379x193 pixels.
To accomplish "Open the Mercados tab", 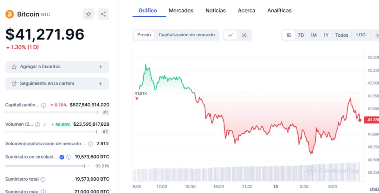I will click(x=181, y=10).
